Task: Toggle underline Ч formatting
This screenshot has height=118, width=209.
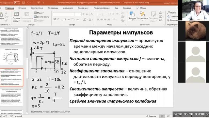Action: pyautogui.click(x=62, y=19)
